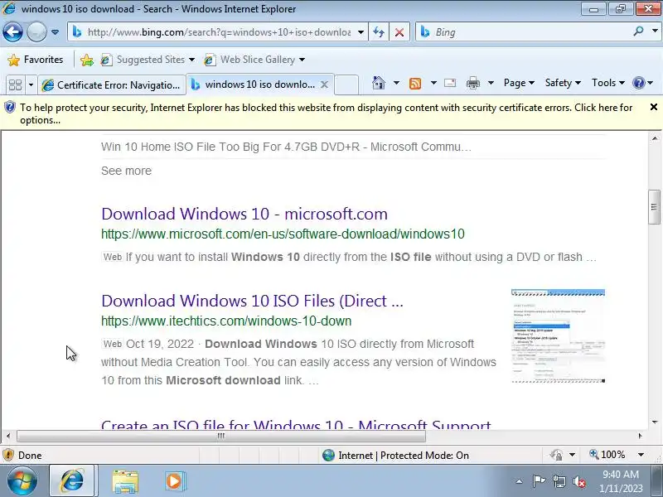The image size is (663, 497).
Task: Click the vertical scrollbar down arrow
Action: click(655, 422)
